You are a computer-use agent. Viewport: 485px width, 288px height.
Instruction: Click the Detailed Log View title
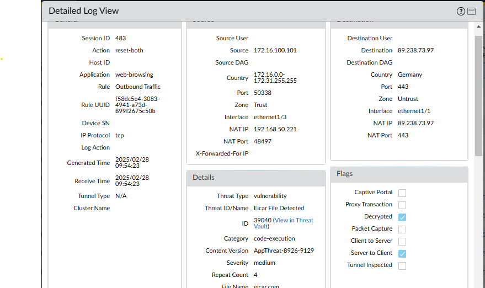point(83,11)
